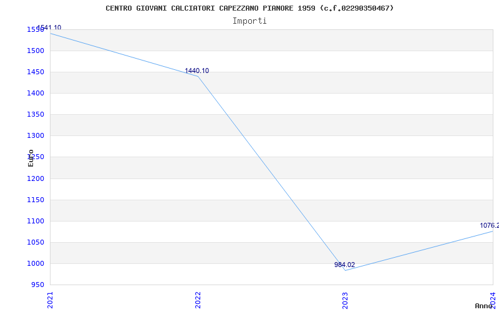Click the Importi subtitle
The image size is (499, 312).
(x=249, y=21)
